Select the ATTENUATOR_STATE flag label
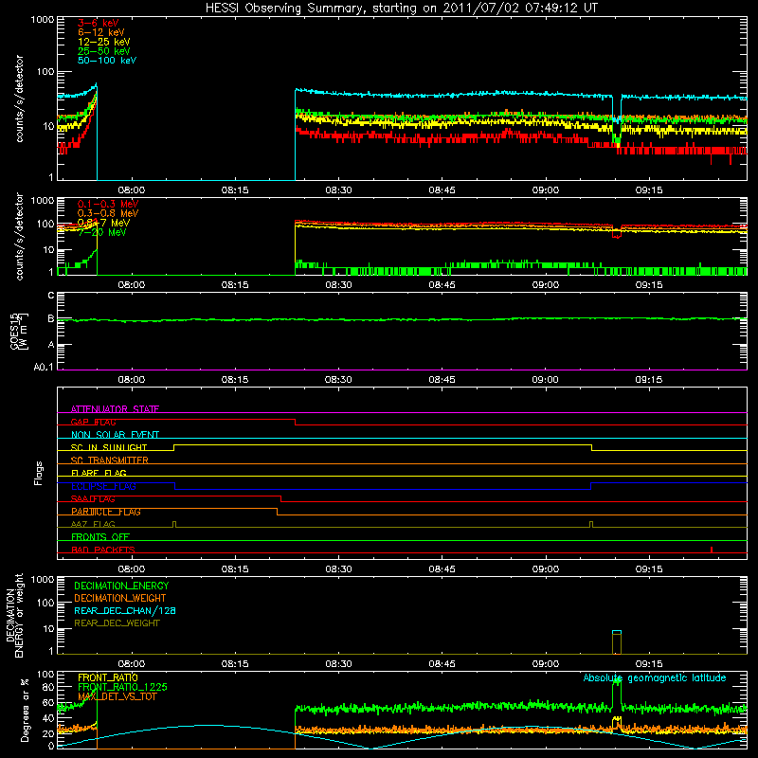The height and width of the screenshot is (758, 758). click(115, 409)
